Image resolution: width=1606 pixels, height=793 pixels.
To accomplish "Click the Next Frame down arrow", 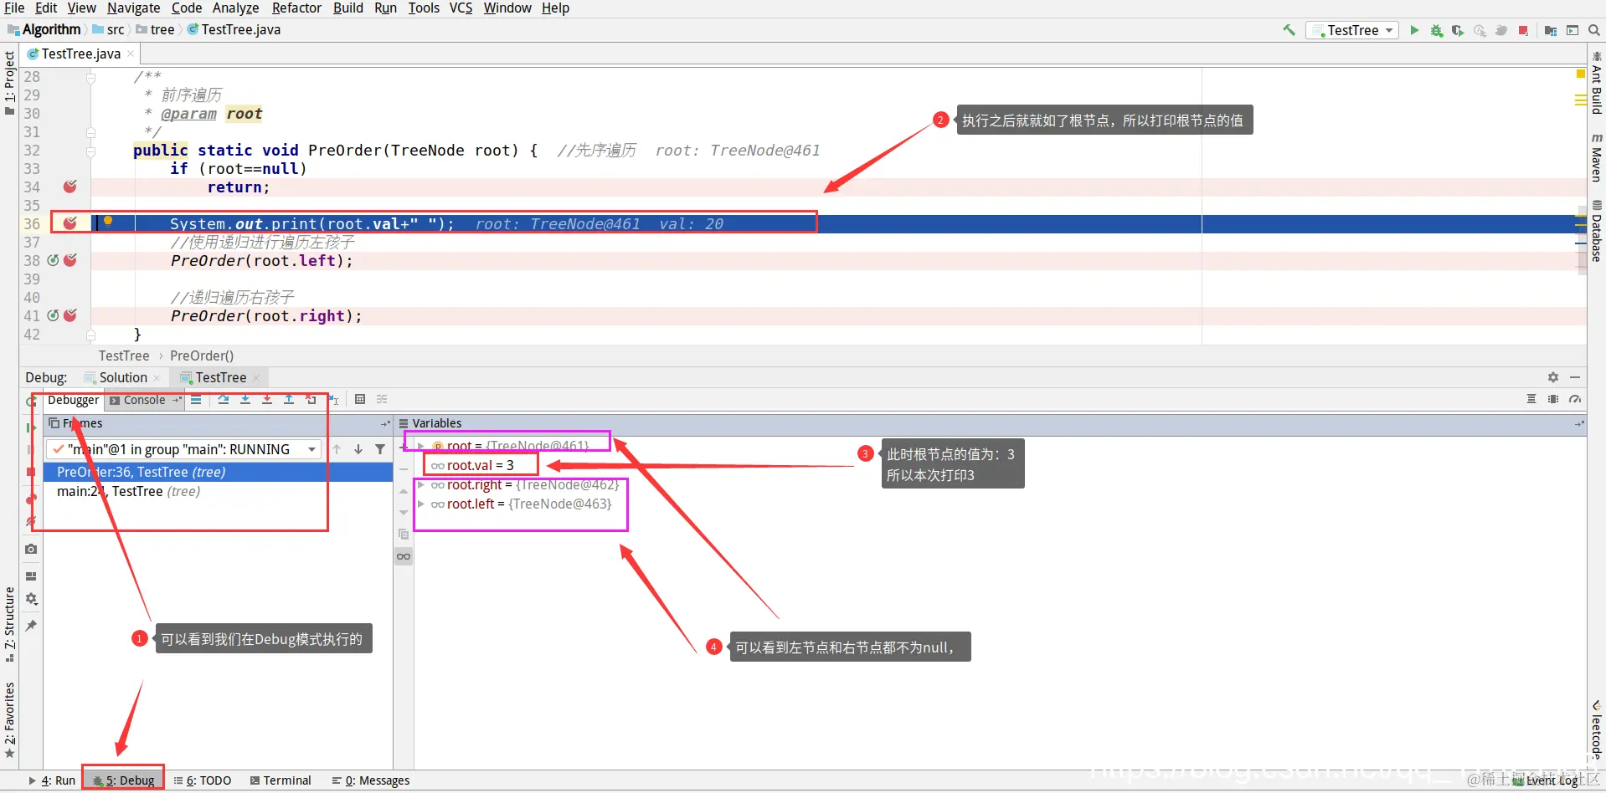I will (358, 449).
